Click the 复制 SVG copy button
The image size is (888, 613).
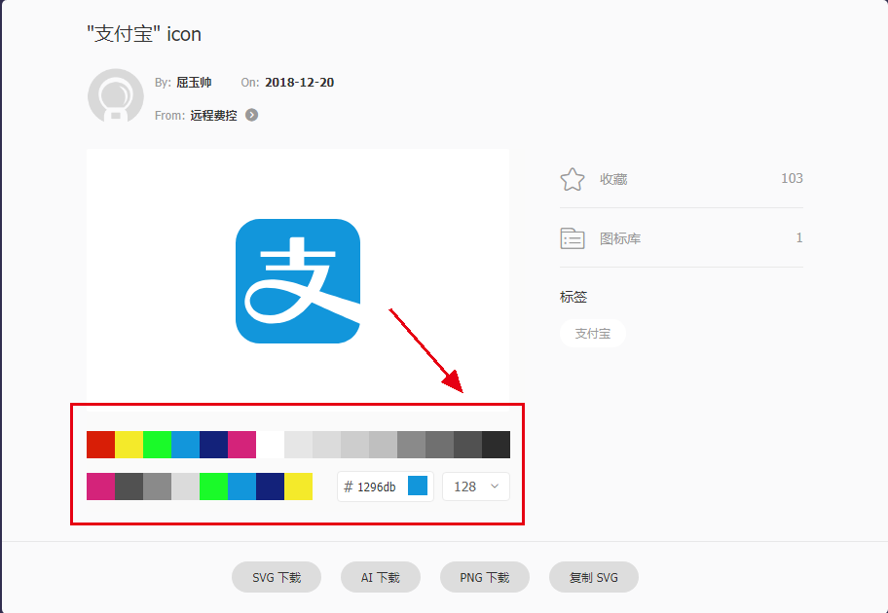[593, 576]
